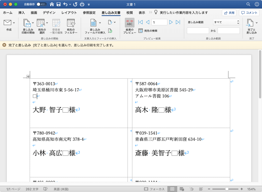The height and width of the screenshot is (192, 262).
Task: Click the 作成 envelope icon
Action: (x=7, y=23)
